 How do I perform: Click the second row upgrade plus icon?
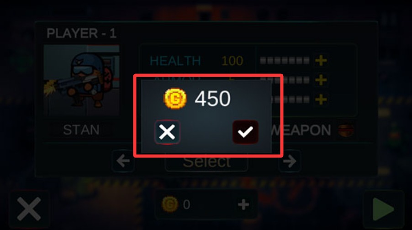coord(321,80)
